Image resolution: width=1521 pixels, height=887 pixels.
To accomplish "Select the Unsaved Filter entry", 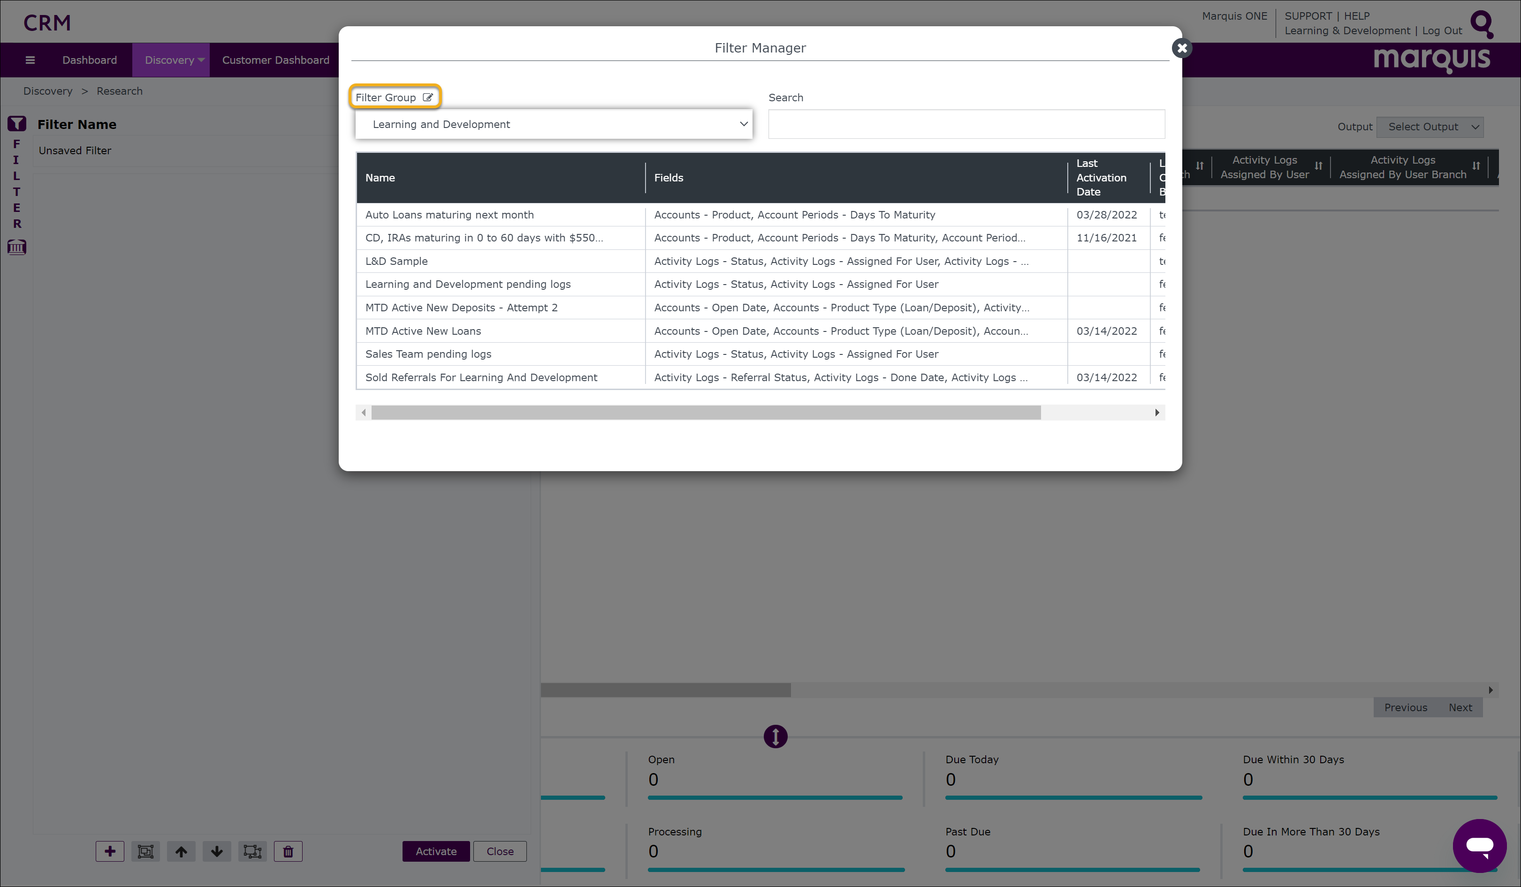I will 75,151.
